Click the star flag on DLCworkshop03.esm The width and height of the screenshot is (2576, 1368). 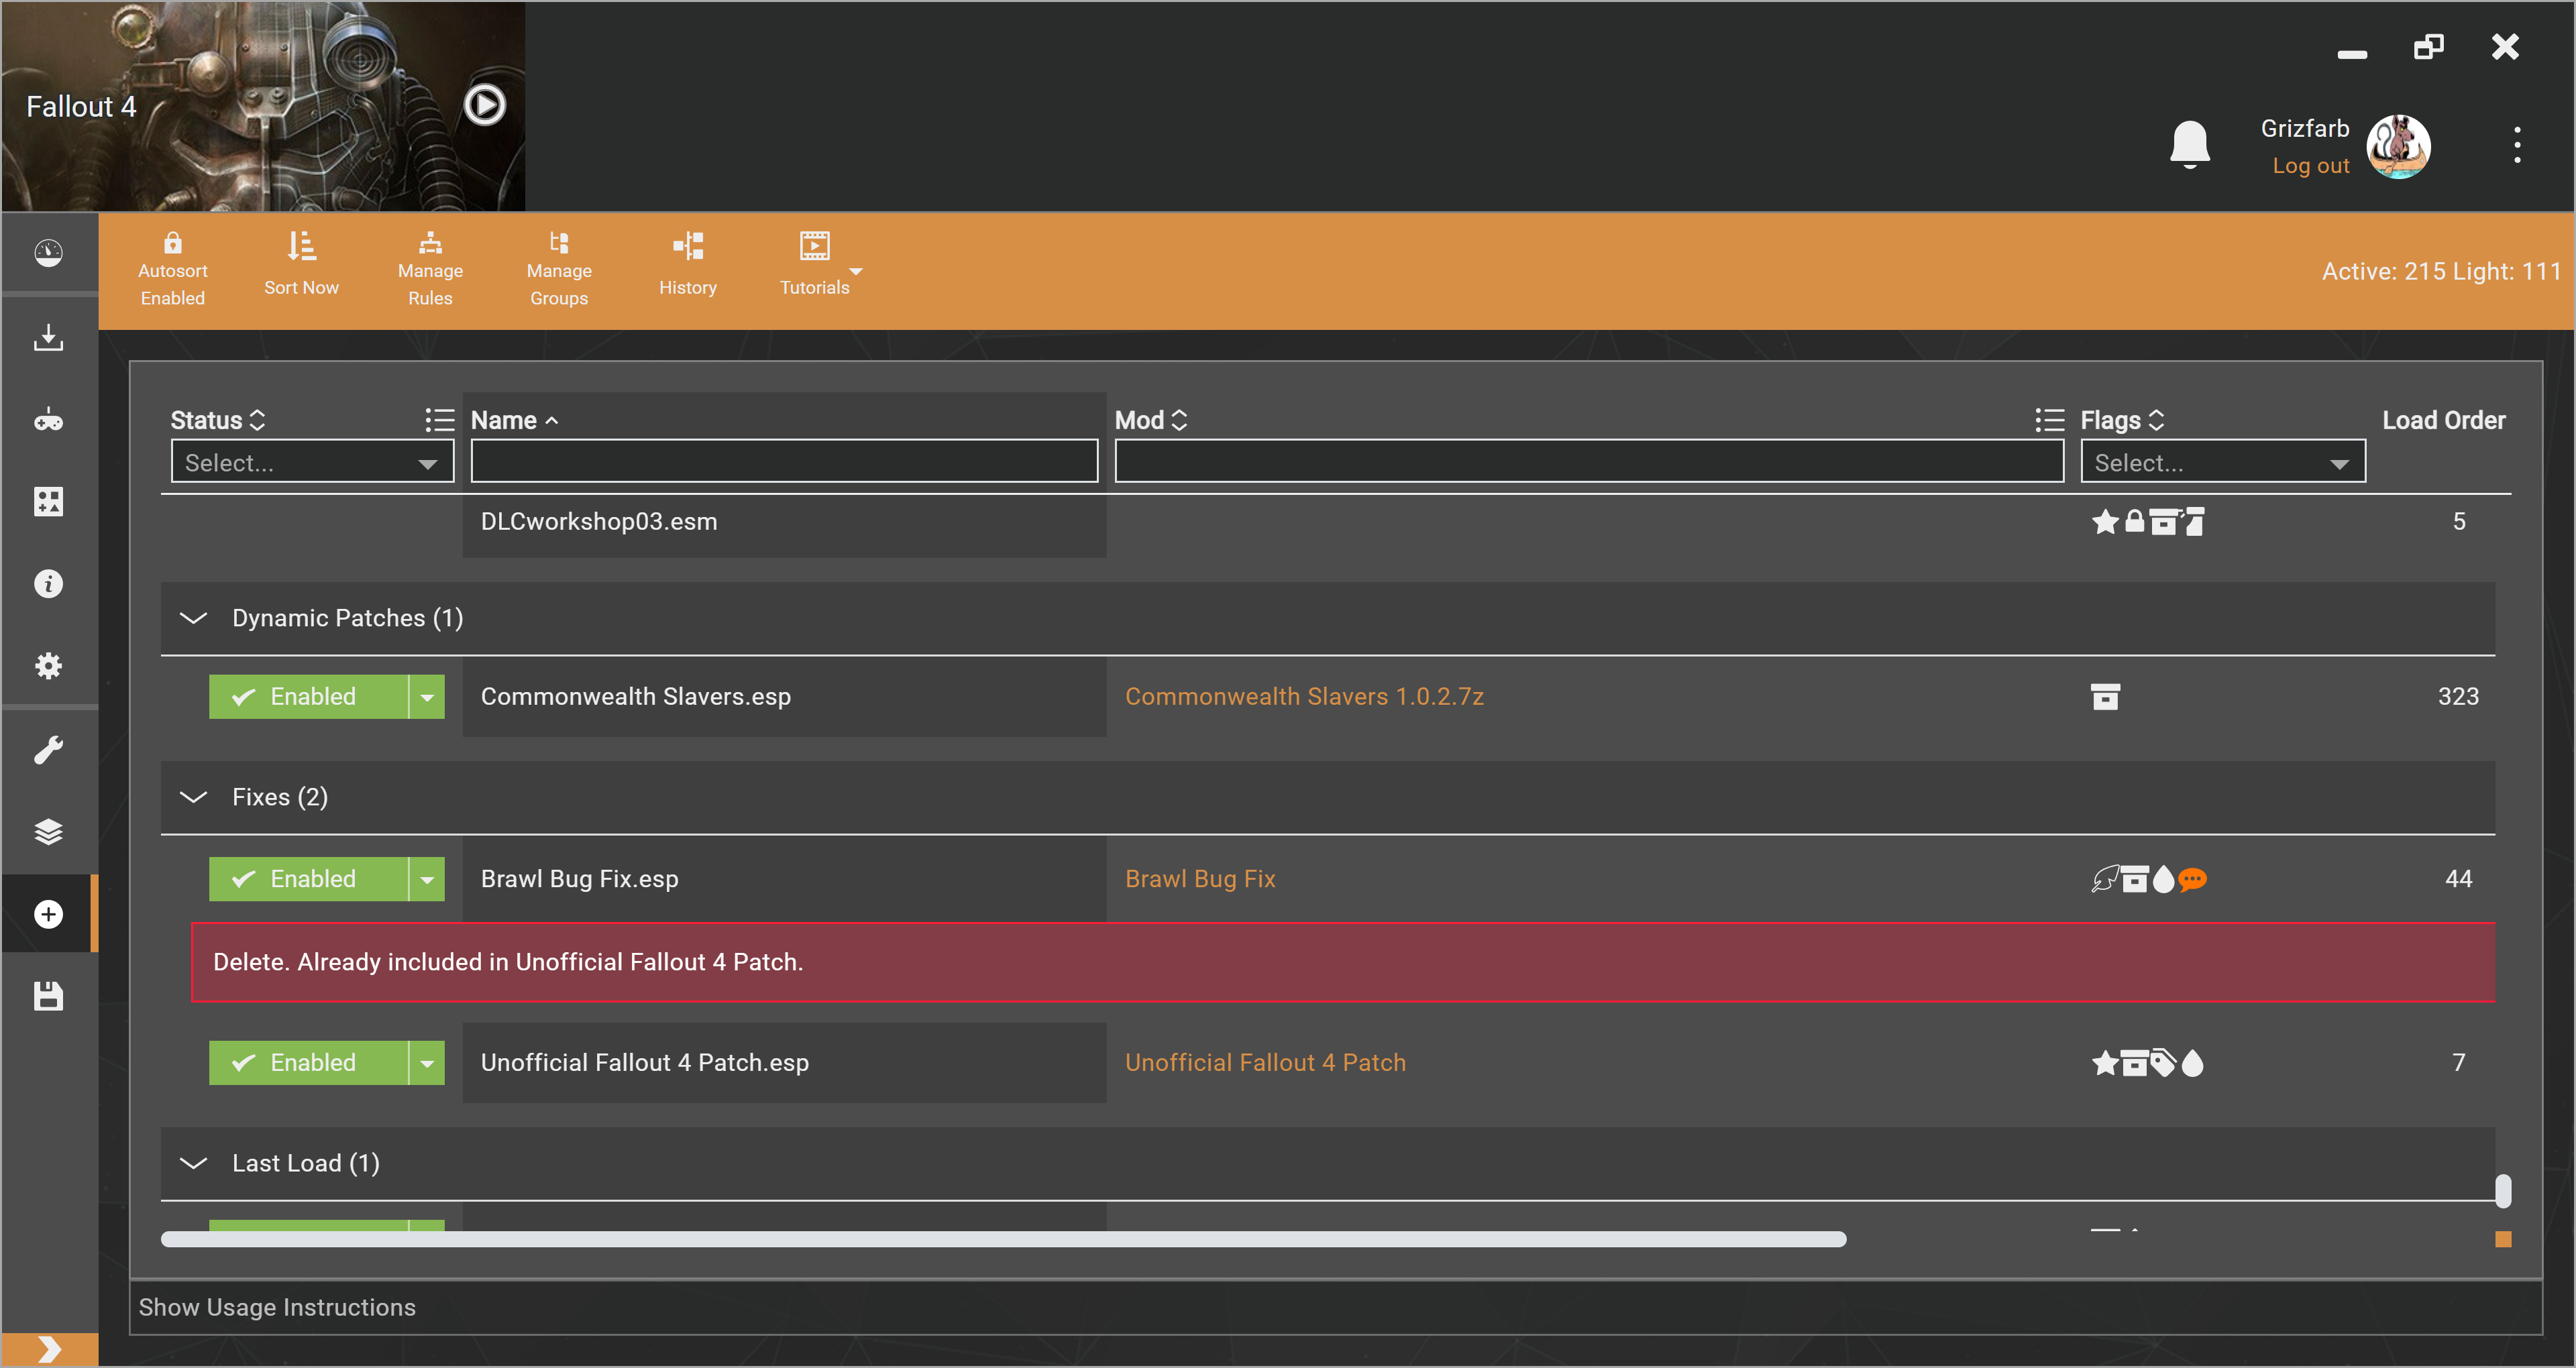tap(2105, 522)
